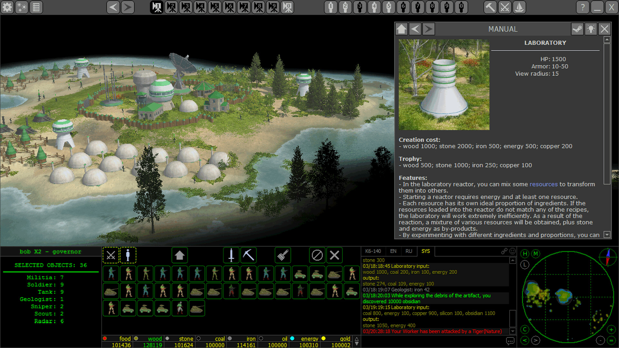The image size is (619, 348).
Task: Select the pickaxe mining command
Action: pyautogui.click(x=248, y=255)
